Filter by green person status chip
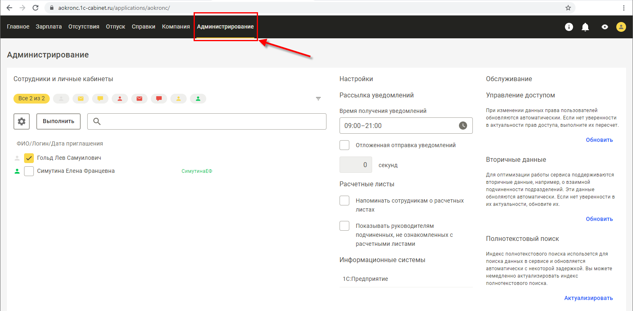The height and width of the screenshot is (311, 633). click(198, 99)
